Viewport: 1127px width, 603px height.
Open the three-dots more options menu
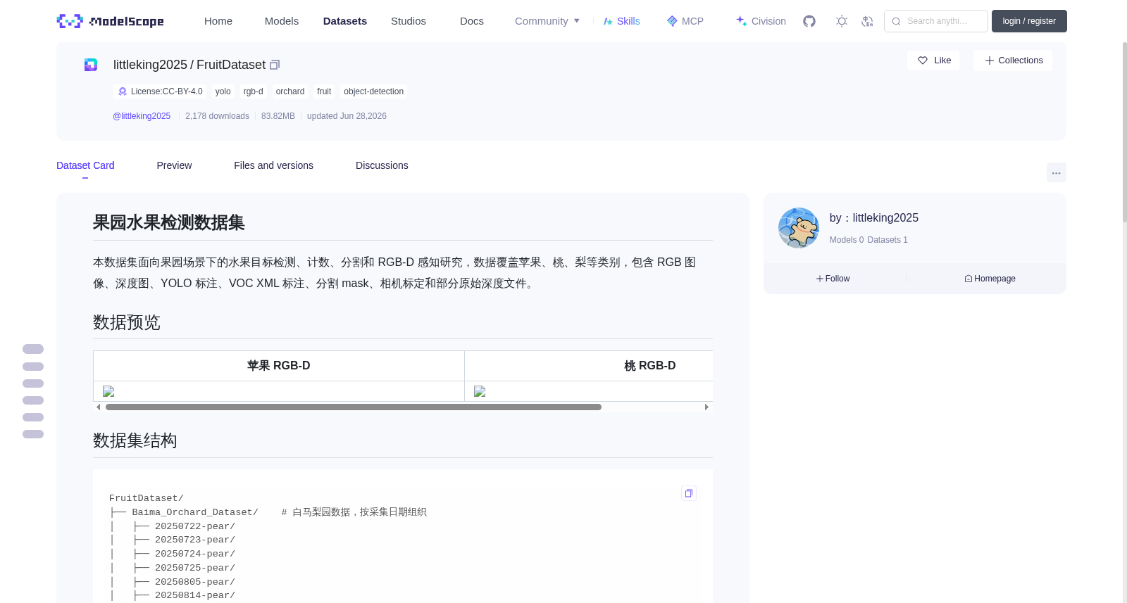(x=1056, y=172)
